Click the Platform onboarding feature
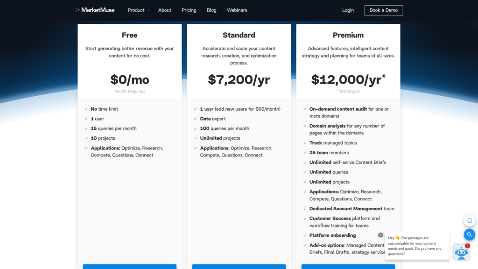This screenshot has height=269, width=478. pos(332,235)
